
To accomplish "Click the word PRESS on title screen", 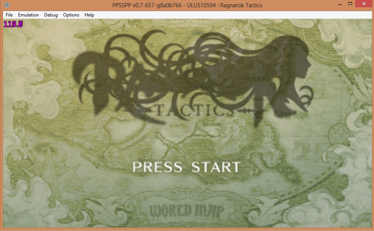I will pyautogui.click(x=157, y=167).
